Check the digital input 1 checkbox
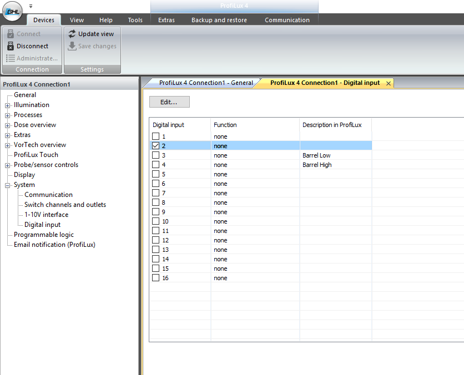The height and width of the screenshot is (375, 464). pyautogui.click(x=155, y=136)
